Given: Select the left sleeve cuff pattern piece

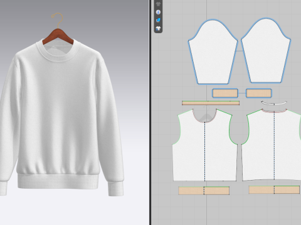Looking at the screenshot, I should (225, 93).
